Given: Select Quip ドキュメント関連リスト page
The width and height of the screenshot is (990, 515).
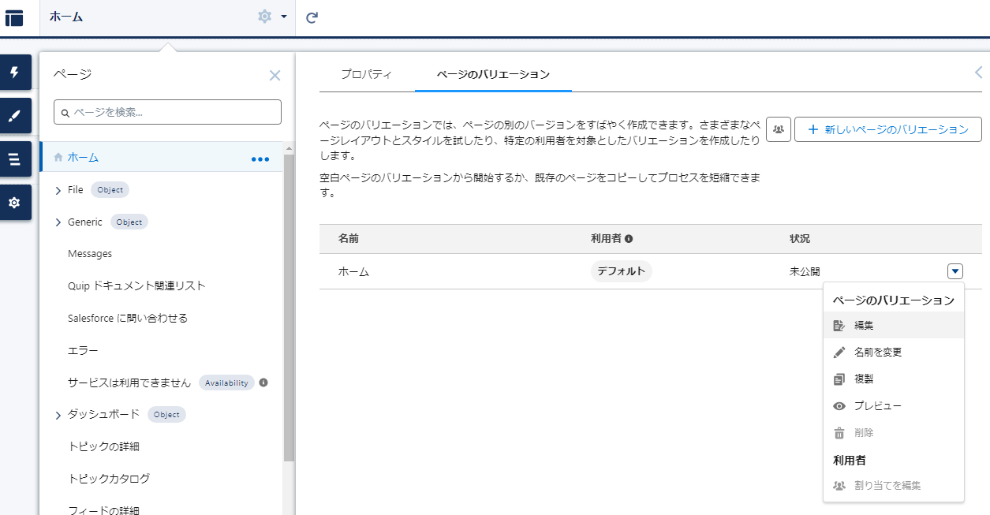Looking at the screenshot, I should point(136,285).
